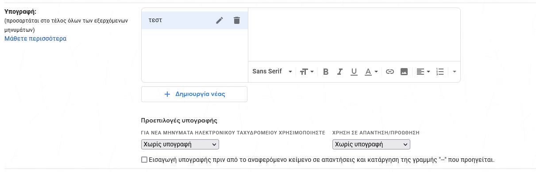Toggle underline formatting in signature editor
Image resolution: width=536 pixels, height=172 pixels.
(x=354, y=72)
